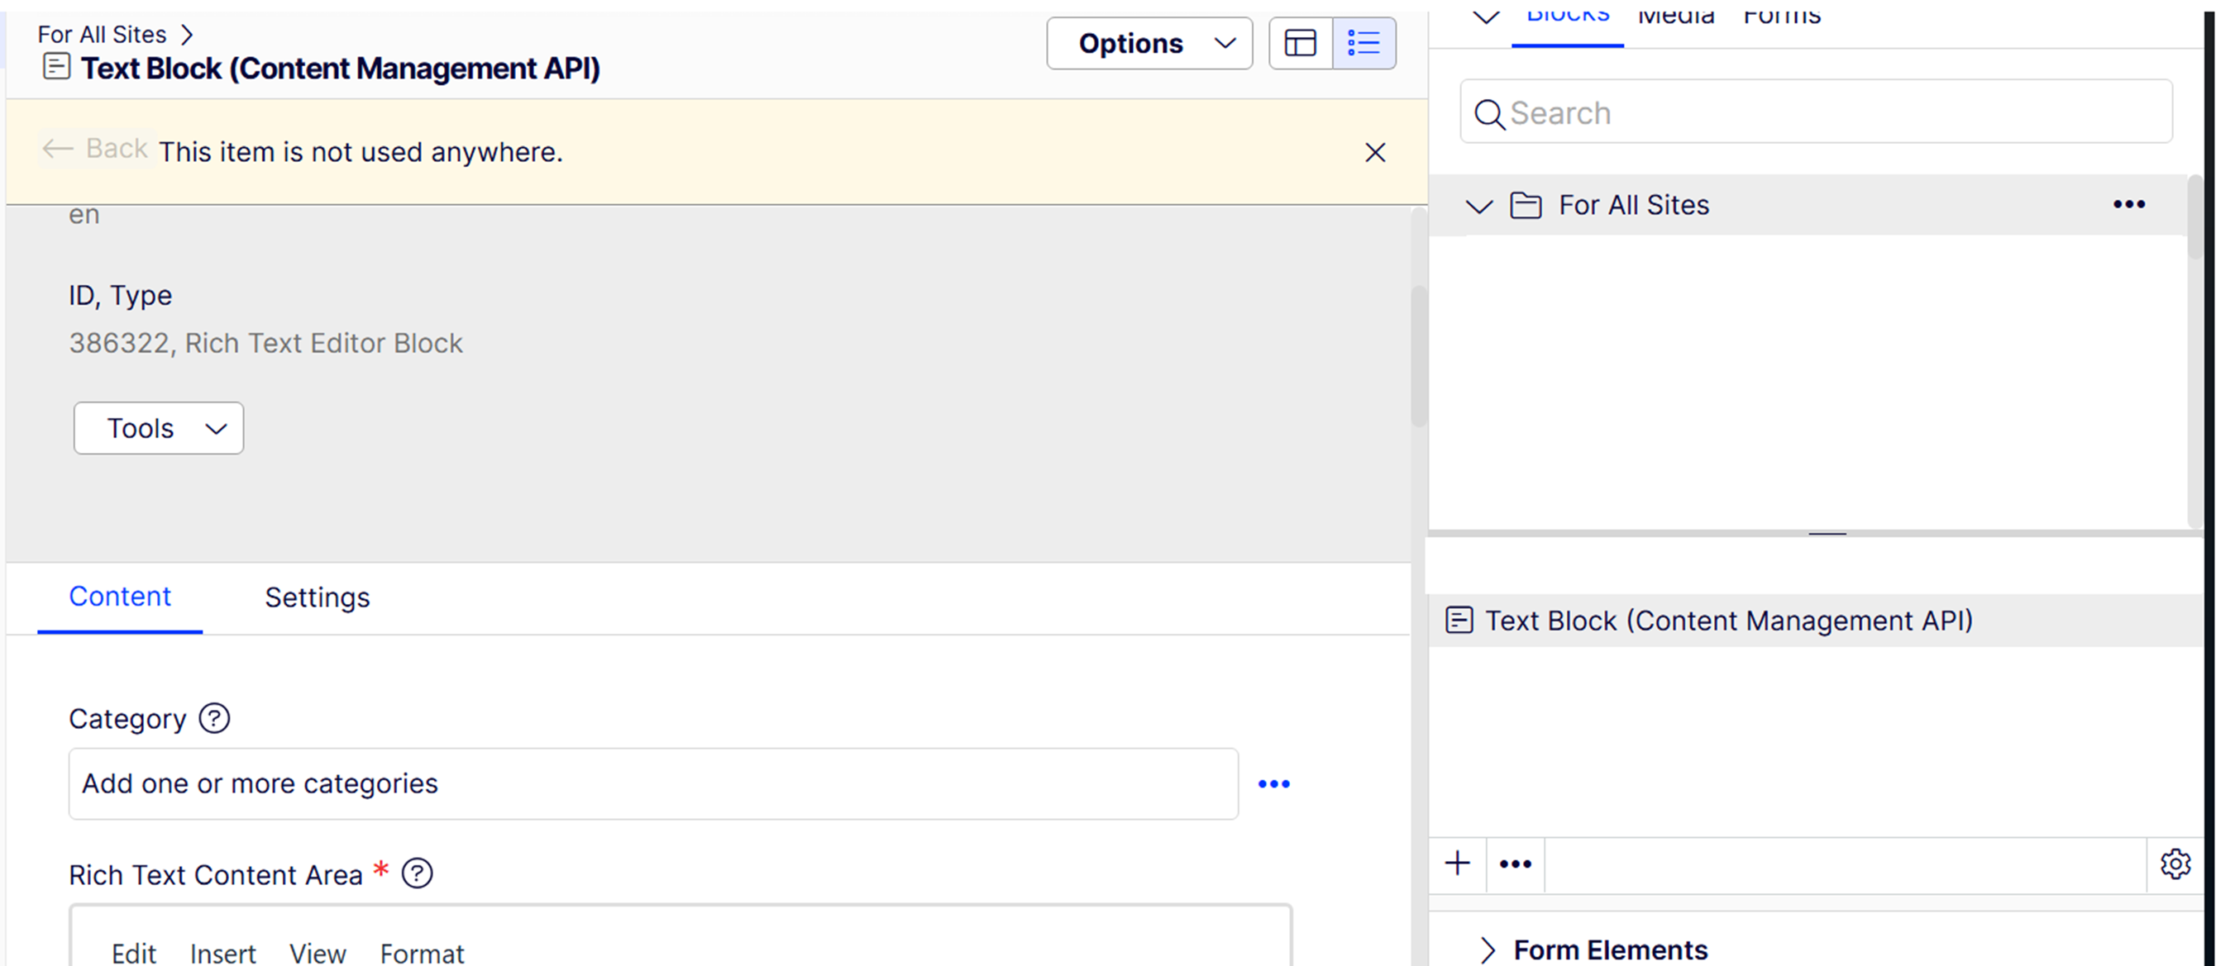Open the For All Sites folder options menu
2216x966 pixels.
pyautogui.click(x=2128, y=205)
